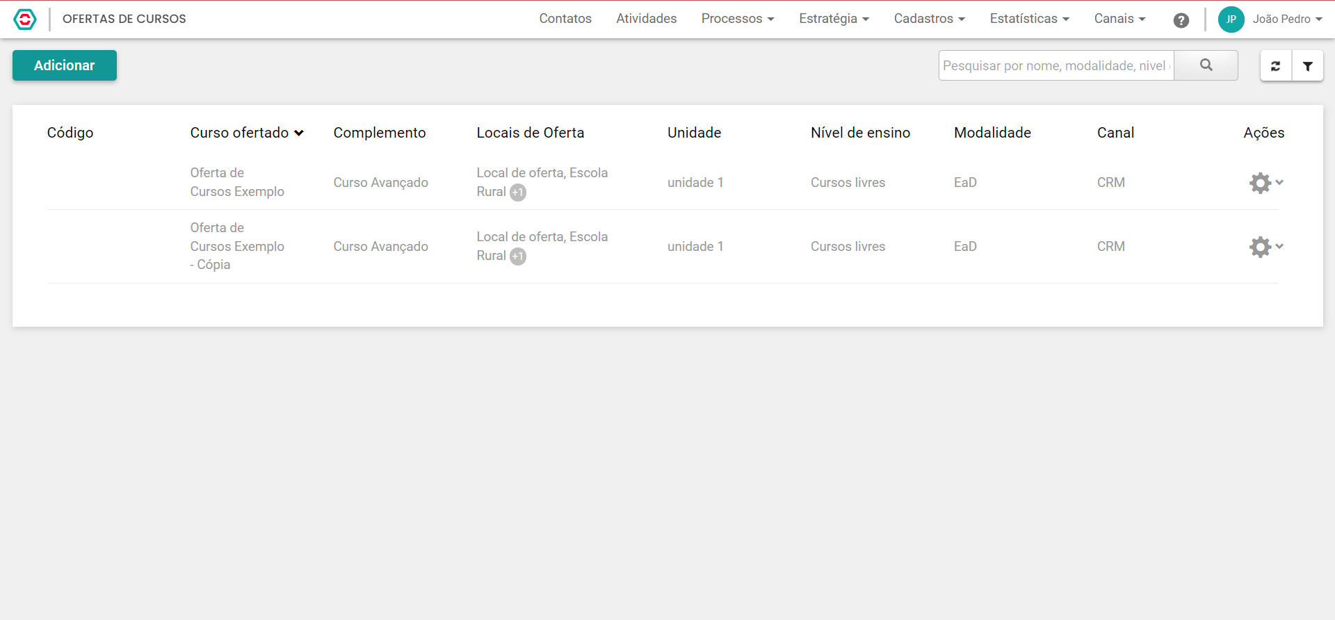Click Curso Avançado in the first row
Image resolution: width=1335 pixels, height=620 pixels.
pos(381,183)
